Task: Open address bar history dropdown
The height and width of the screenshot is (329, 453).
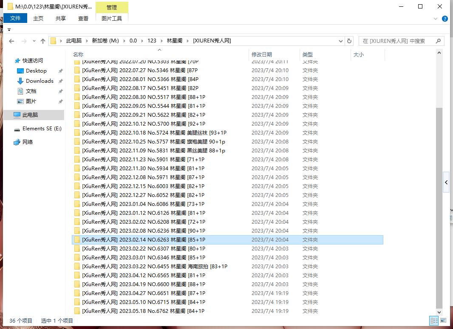Action: point(341,41)
